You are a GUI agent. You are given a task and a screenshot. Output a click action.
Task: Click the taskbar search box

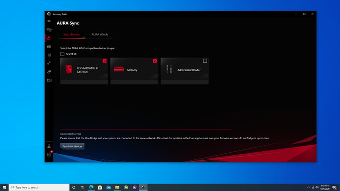[x=38, y=187]
